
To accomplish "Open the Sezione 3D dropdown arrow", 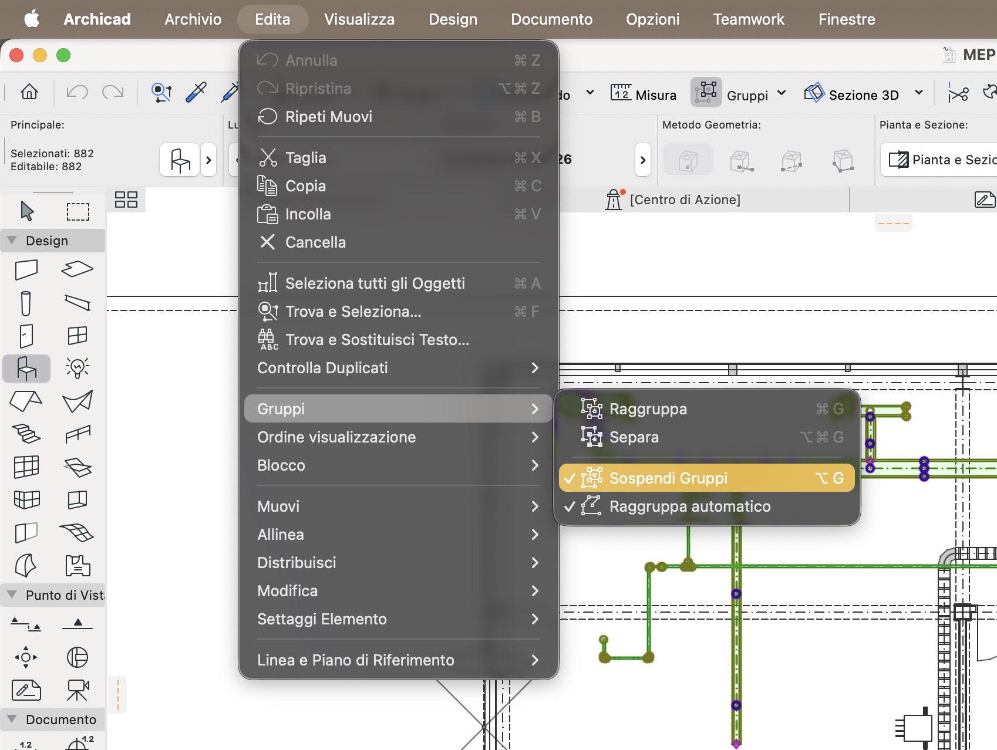I will click(919, 93).
